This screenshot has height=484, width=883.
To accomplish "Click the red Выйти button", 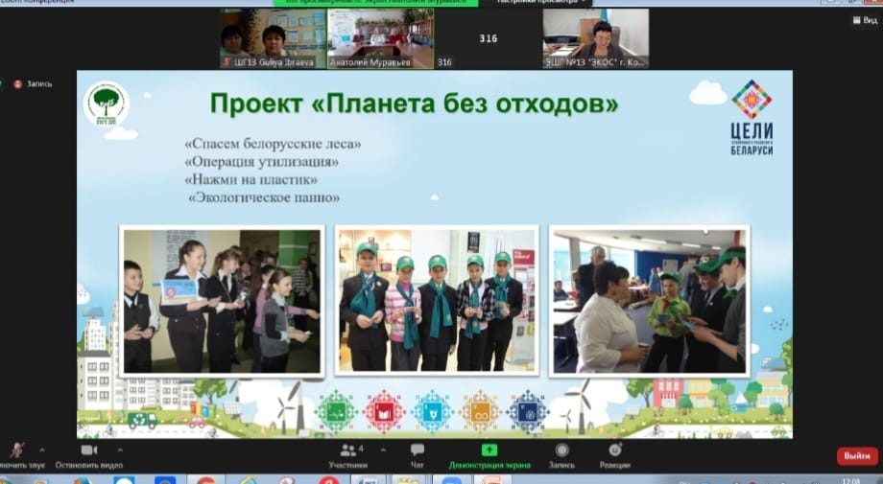I will [856, 456].
